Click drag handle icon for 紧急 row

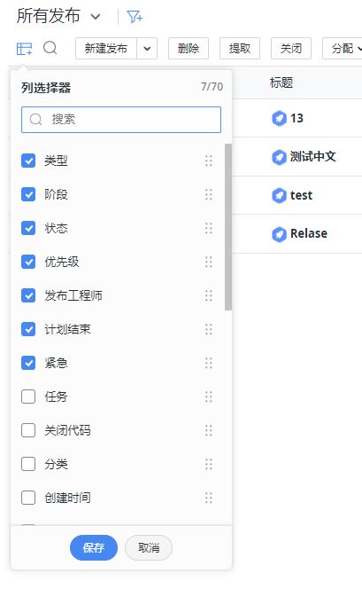pos(209,363)
